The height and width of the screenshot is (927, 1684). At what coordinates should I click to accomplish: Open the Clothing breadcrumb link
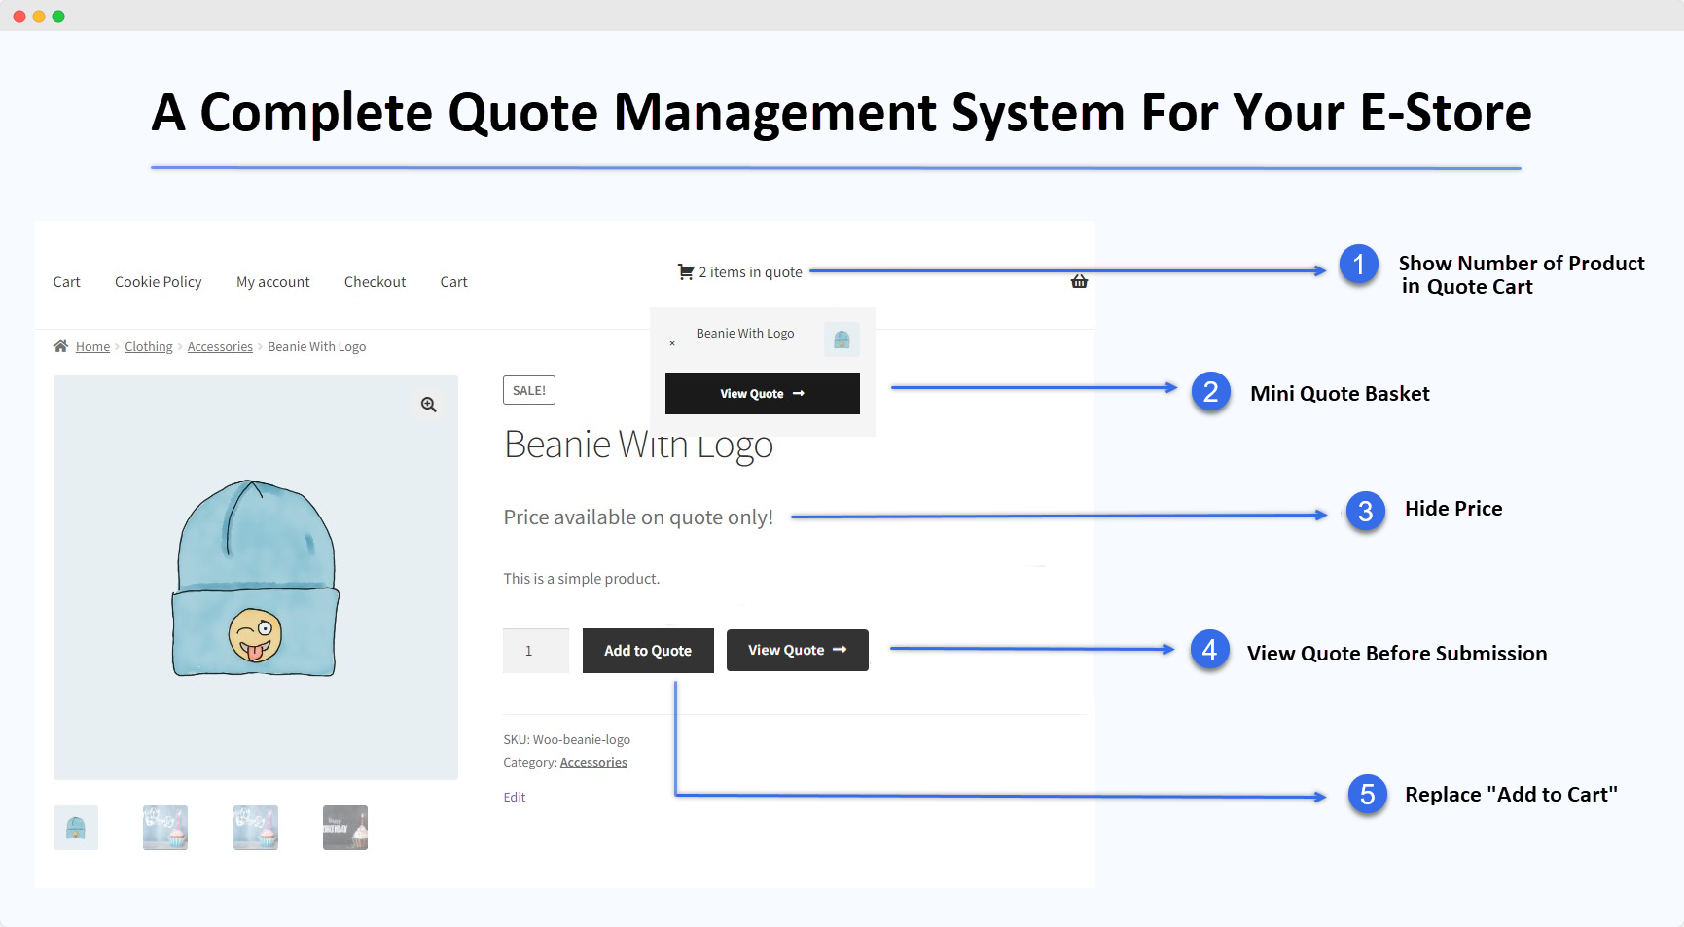(x=148, y=347)
